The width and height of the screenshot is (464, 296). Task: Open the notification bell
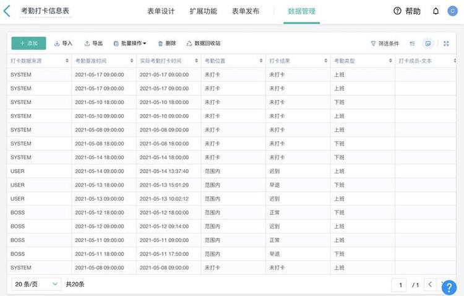[x=436, y=11]
